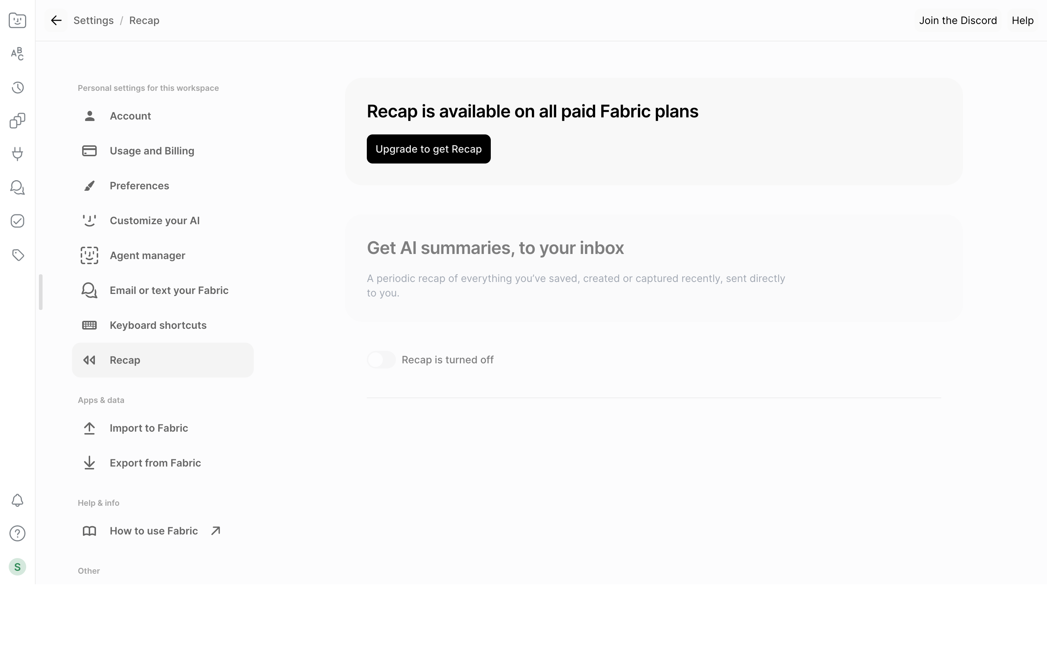Click the Settings breadcrumb link
Viewport: 1047px width, 654px height.
(x=93, y=20)
